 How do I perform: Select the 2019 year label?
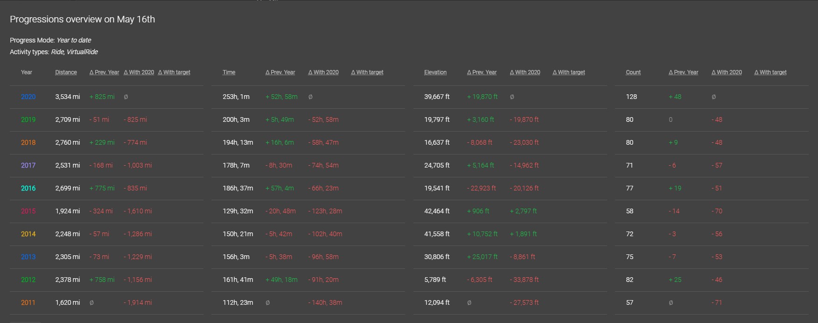[28, 119]
